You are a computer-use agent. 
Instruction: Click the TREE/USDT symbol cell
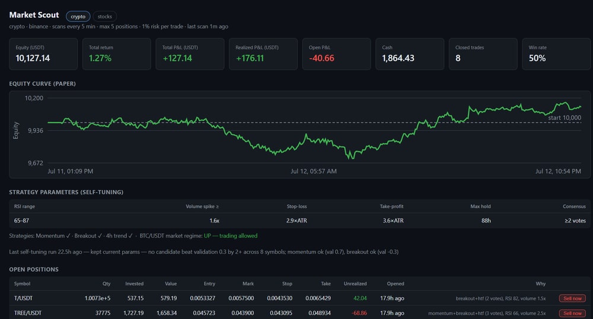28,313
